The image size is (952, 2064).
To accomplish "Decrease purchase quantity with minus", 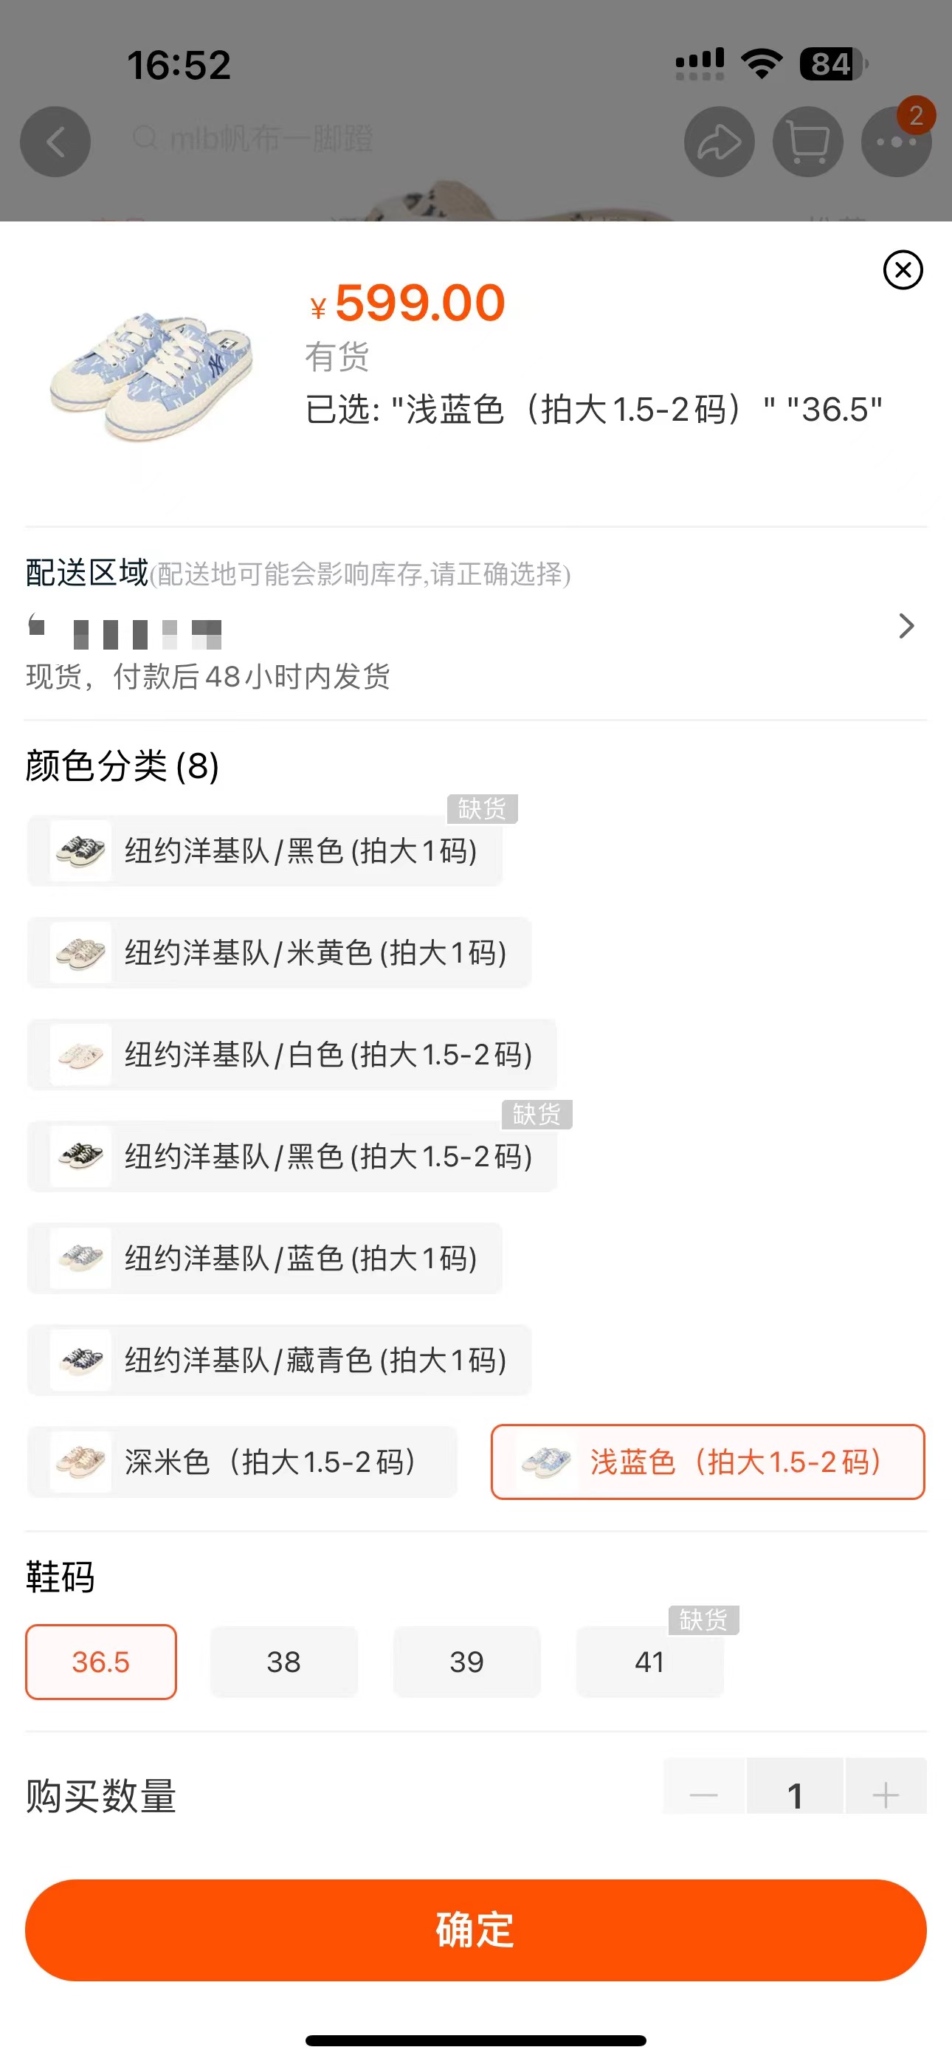I will coord(703,1794).
